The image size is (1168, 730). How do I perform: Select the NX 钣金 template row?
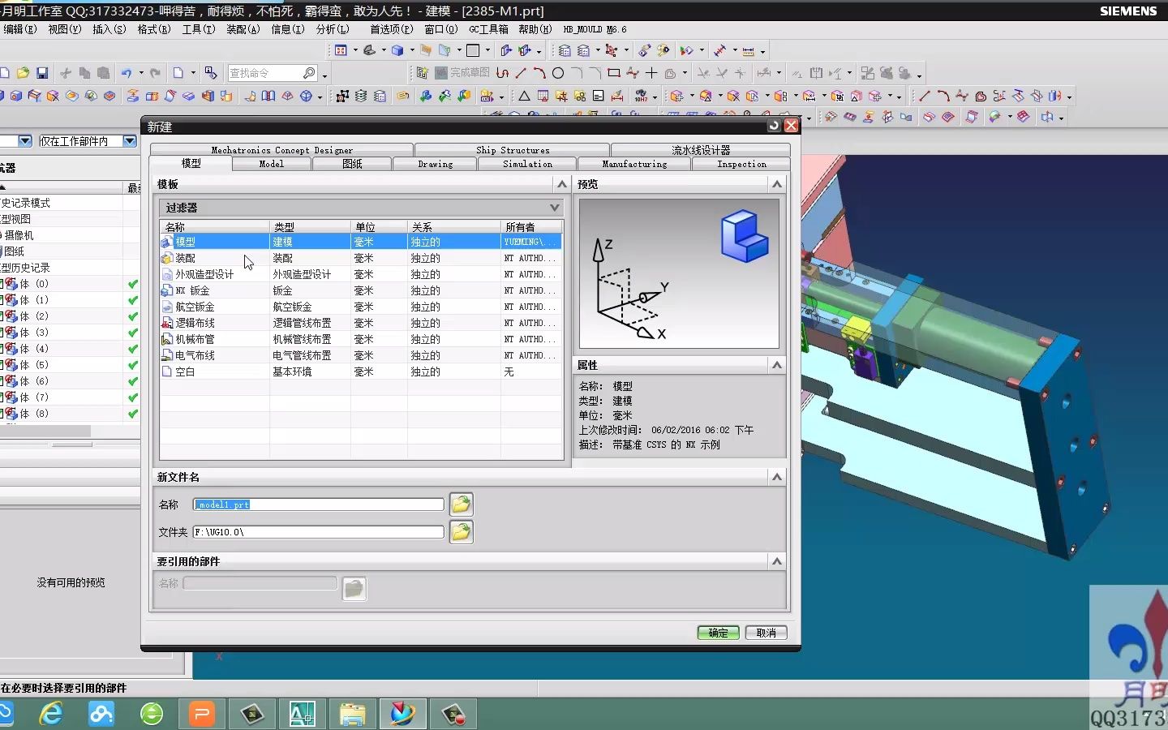click(x=360, y=290)
